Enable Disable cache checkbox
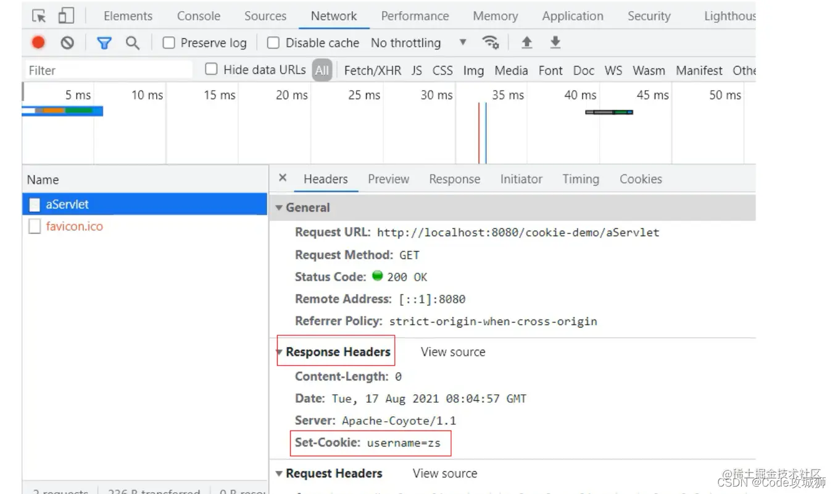Viewport: 835px width, 494px height. [x=273, y=43]
